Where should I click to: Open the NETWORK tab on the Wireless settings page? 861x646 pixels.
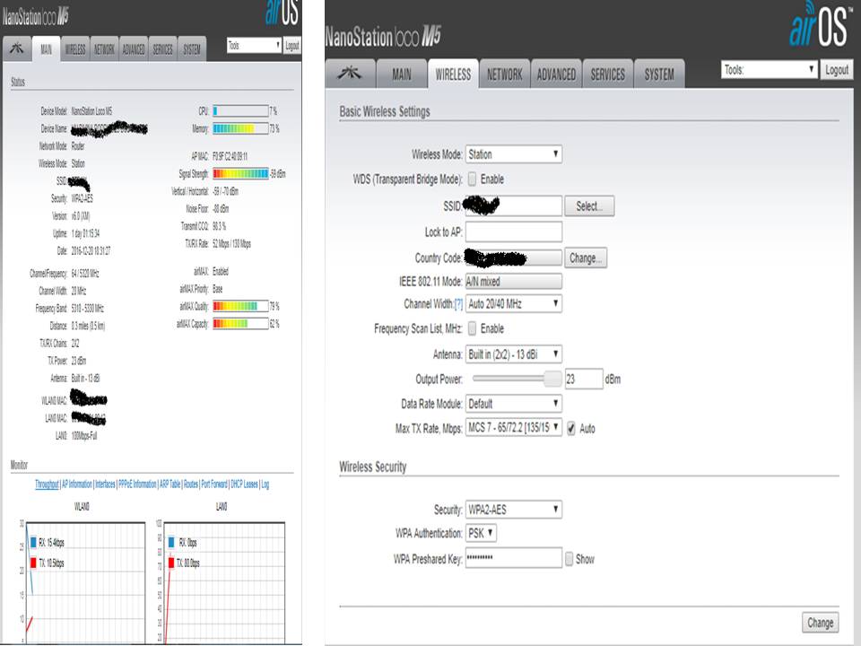505,74
